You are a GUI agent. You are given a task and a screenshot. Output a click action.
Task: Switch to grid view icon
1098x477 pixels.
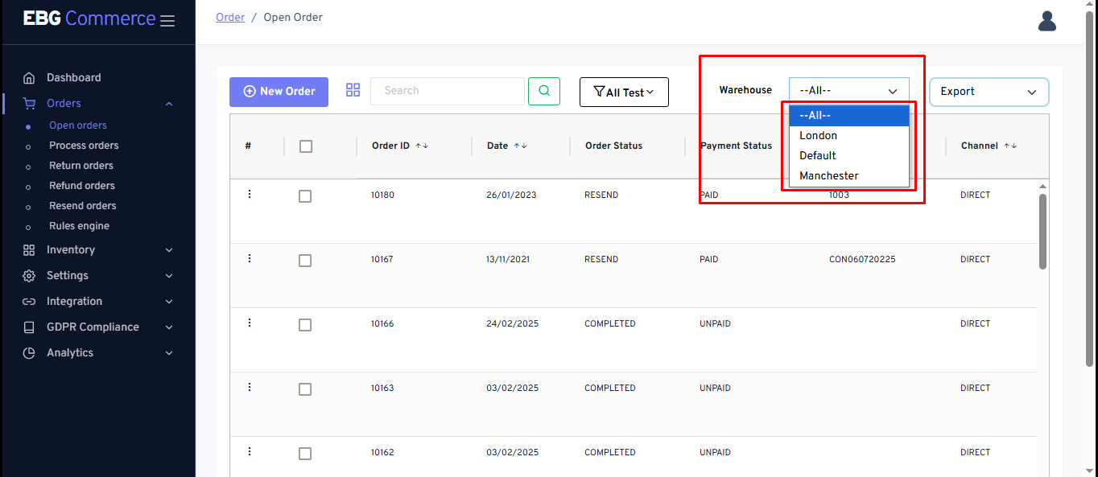coord(353,90)
